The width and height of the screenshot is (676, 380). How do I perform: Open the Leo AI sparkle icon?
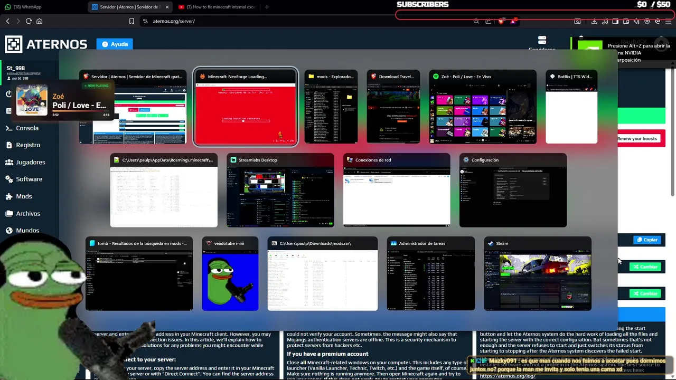(x=636, y=21)
